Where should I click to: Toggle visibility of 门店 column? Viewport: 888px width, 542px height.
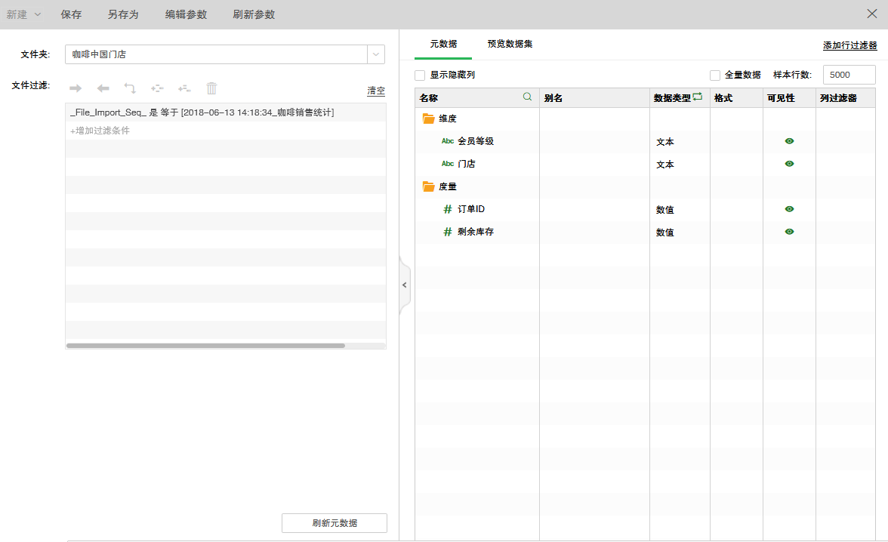[789, 164]
